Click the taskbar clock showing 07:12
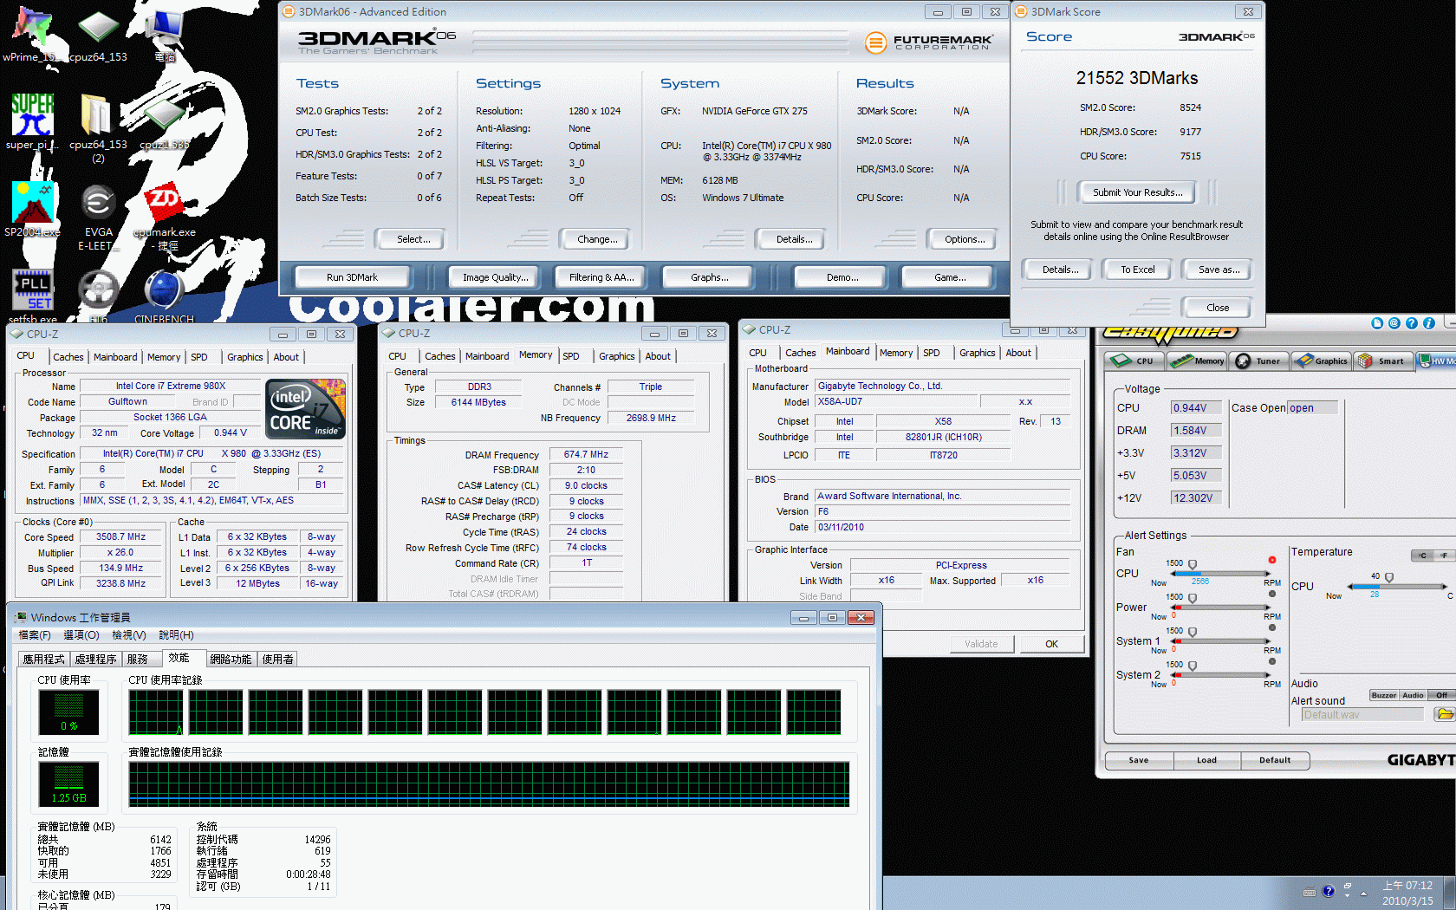Screen dimensions: 1456x910 click(x=1407, y=894)
